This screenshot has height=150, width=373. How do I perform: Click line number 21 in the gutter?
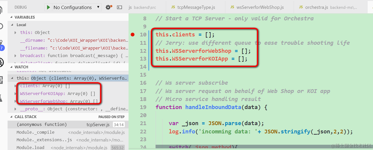143,123
